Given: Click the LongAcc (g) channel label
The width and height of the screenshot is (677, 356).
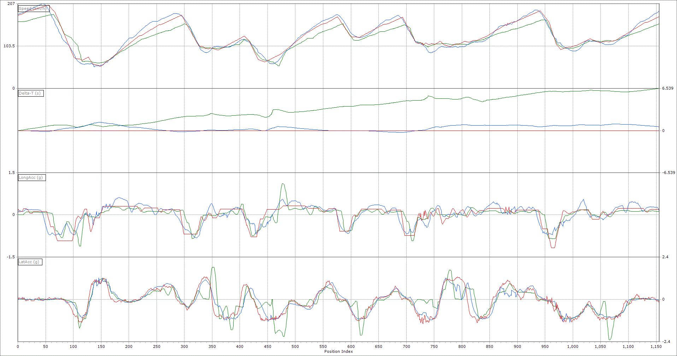Looking at the screenshot, I should tap(31, 177).
